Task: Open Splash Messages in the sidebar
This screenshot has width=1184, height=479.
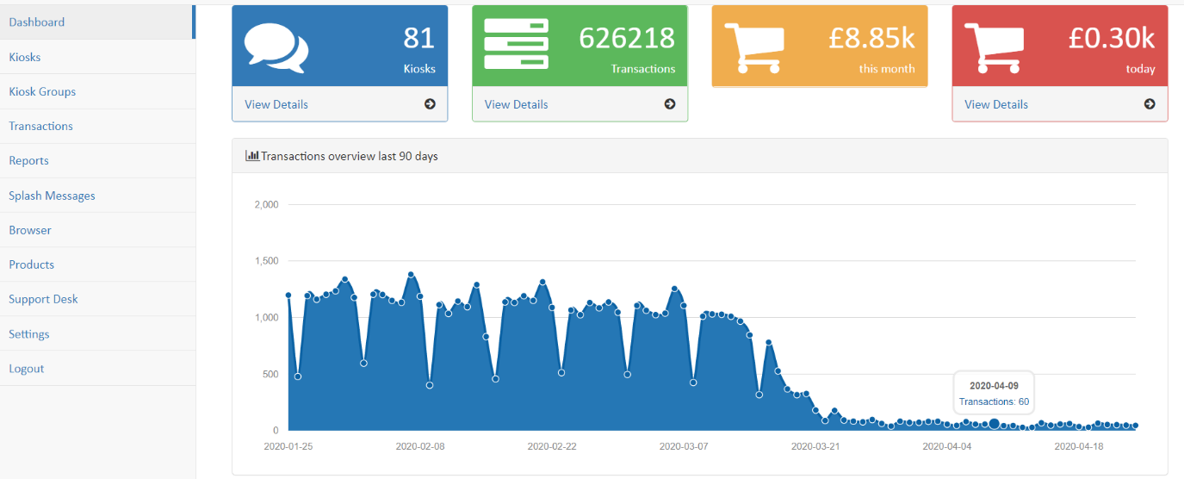Action: pos(97,196)
